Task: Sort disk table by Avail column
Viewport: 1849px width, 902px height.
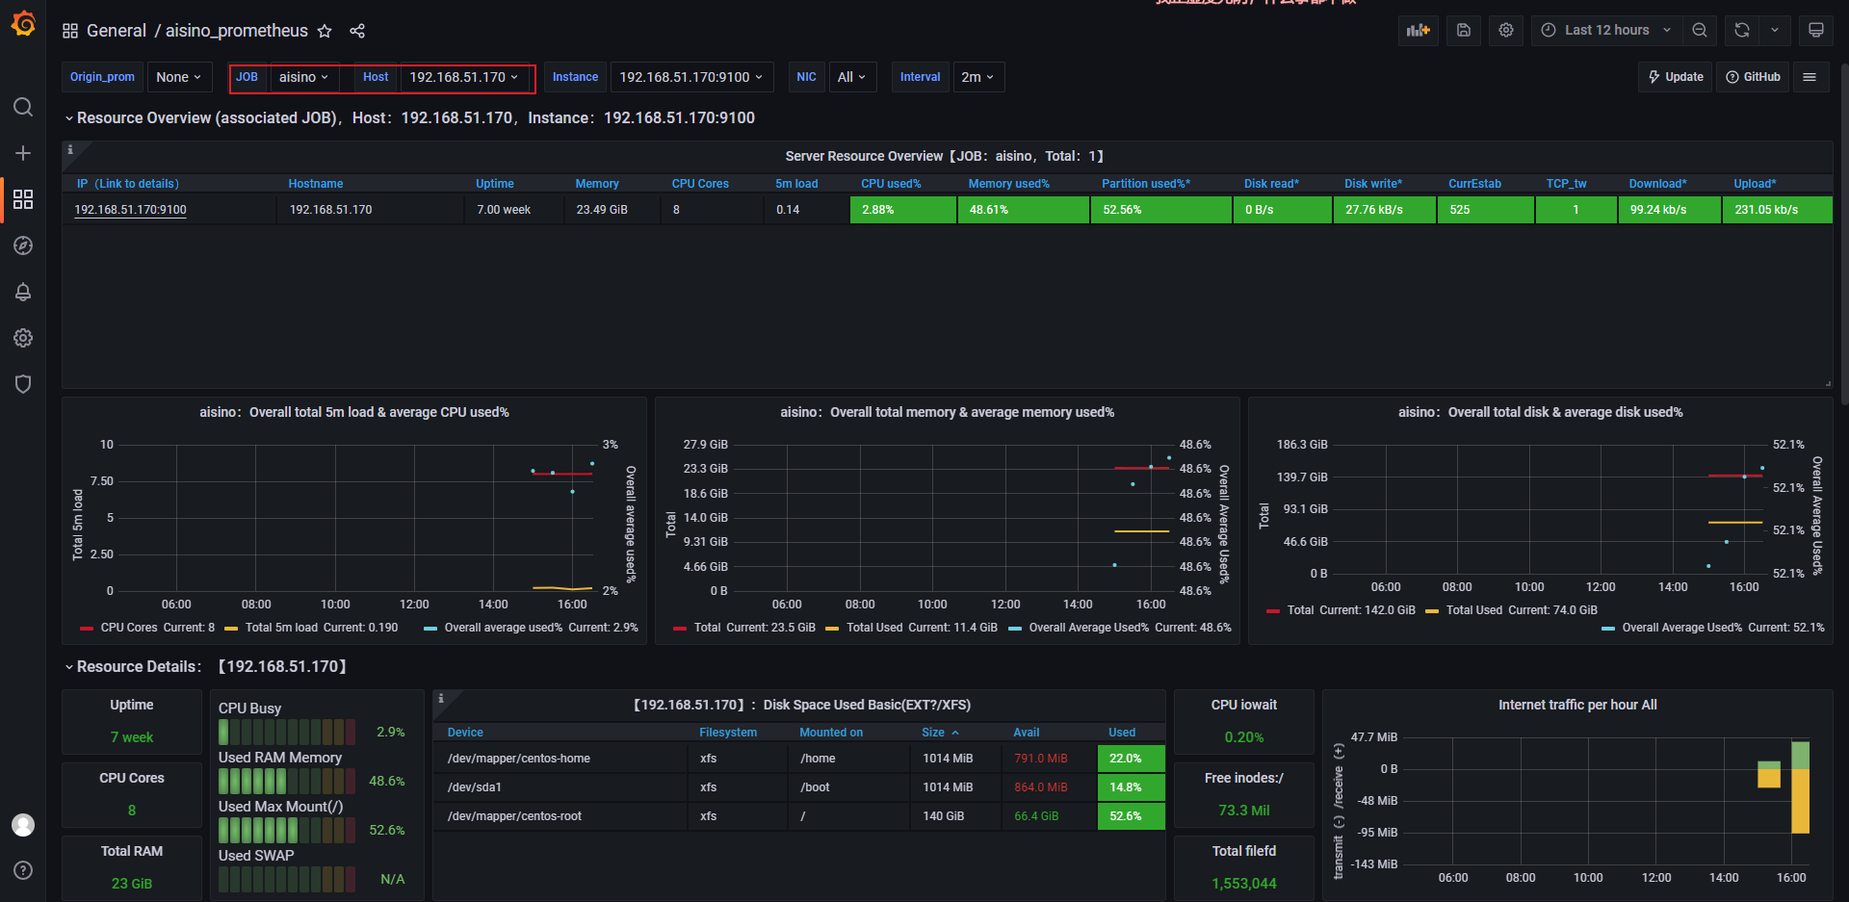Action: pyautogui.click(x=1027, y=733)
